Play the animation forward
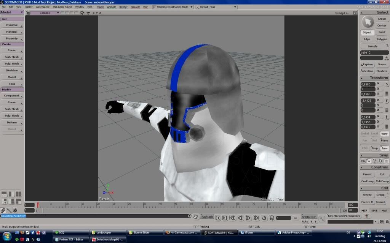This screenshot has height=243, width=390. coord(248,218)
